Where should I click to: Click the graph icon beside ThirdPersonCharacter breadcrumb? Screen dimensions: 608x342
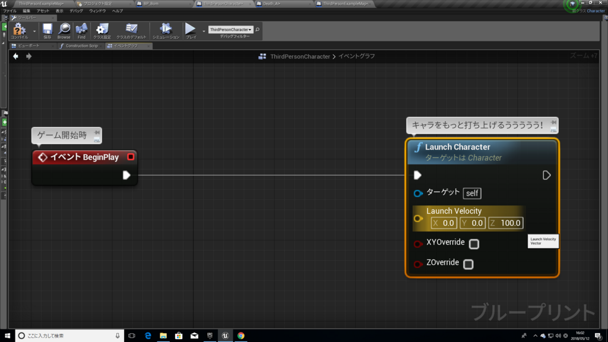(x=262, y=56)
